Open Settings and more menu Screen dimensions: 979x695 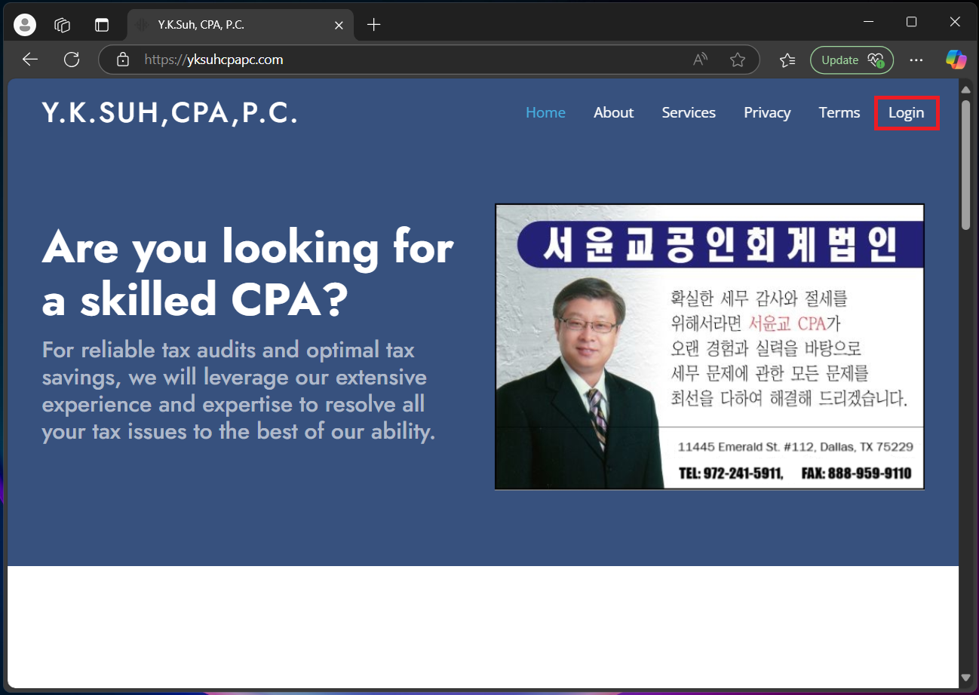point(916,60)
